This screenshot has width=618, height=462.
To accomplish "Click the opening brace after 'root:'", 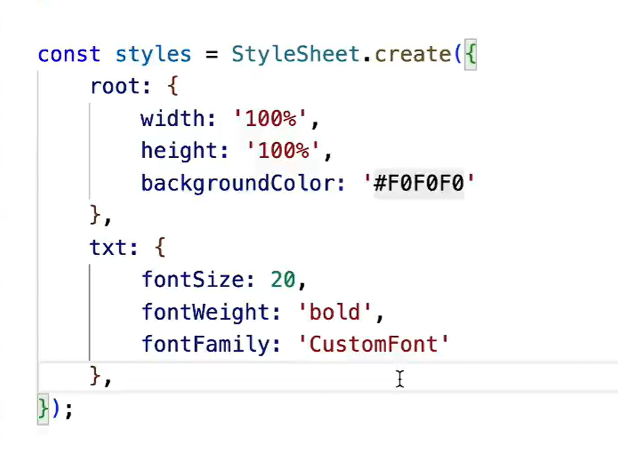I will (172, 86).
